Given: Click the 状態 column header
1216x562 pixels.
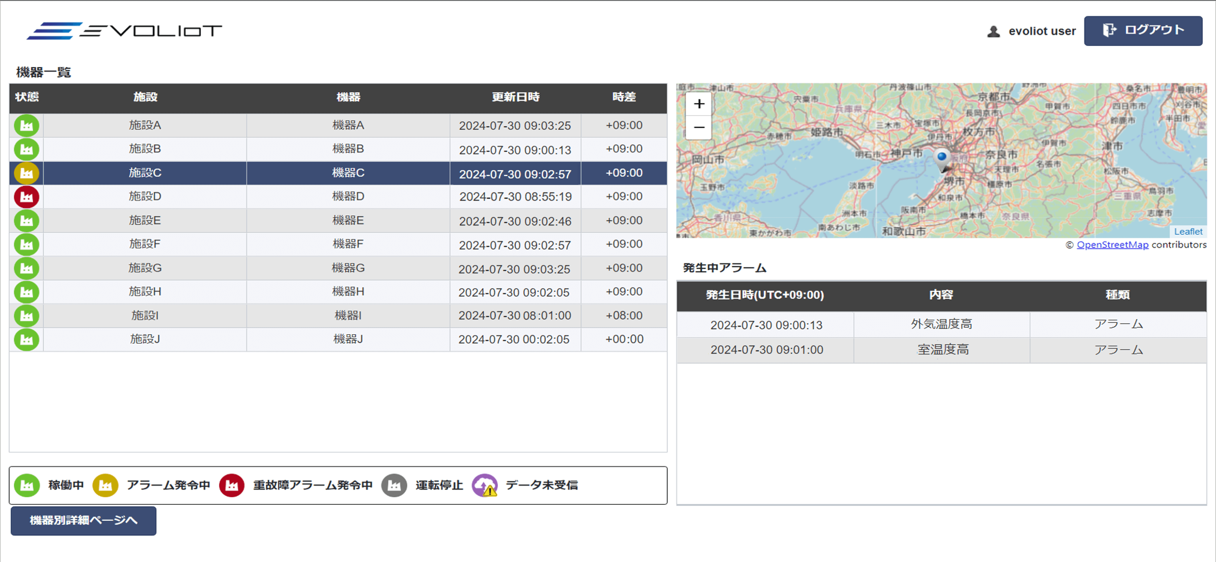Looking at the screenshot, I should point(26,97).
